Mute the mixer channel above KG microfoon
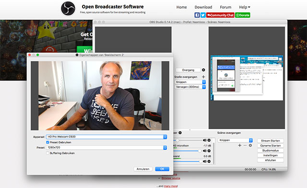 pyautogui.click(x=205, y=140)
